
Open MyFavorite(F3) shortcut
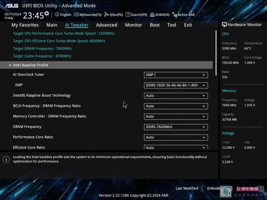click(x=88, y=15)
